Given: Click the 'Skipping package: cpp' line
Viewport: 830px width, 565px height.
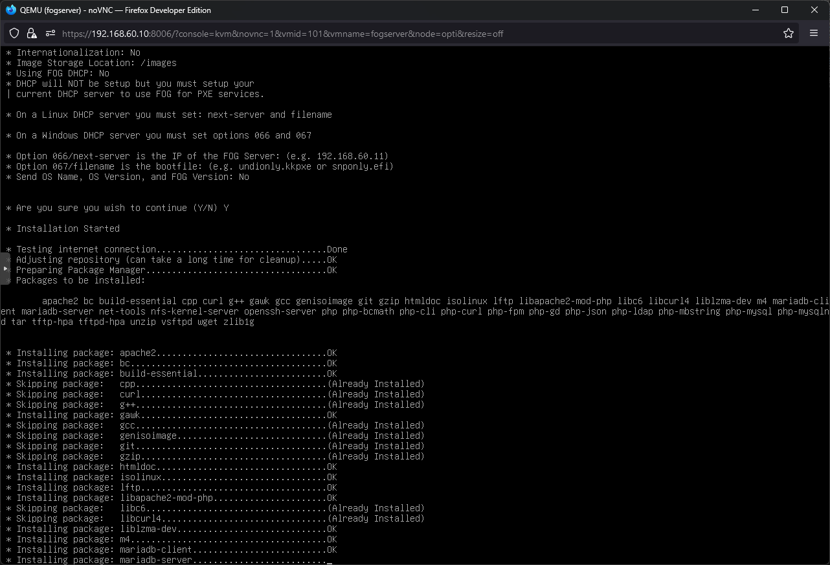Looking at the screenshot, I should 216,384.
